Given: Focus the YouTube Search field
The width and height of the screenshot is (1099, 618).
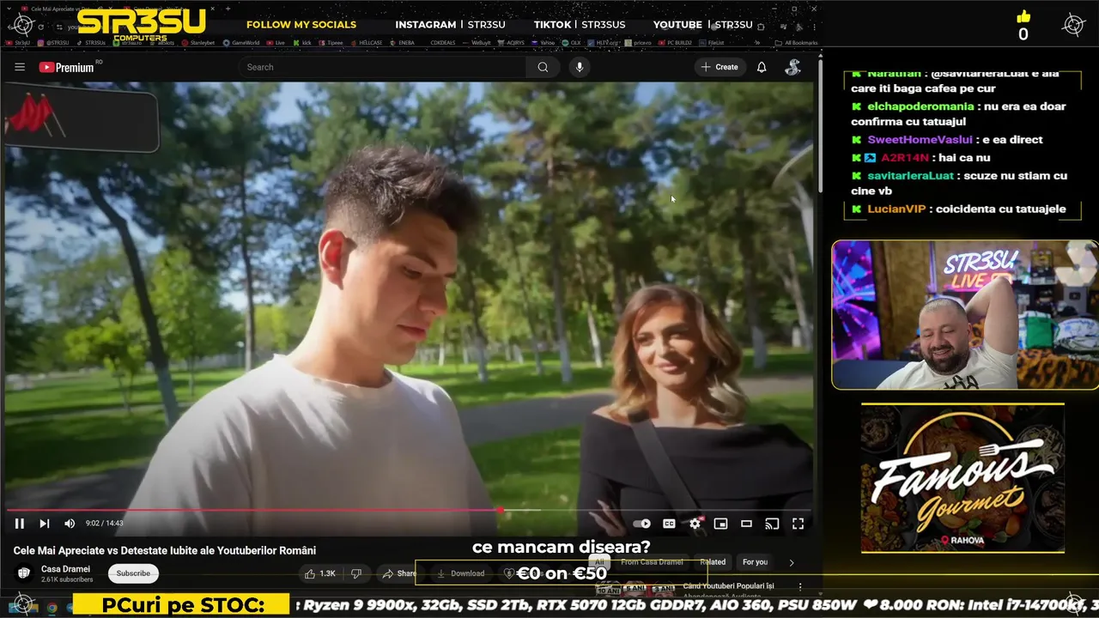Looking at the screenshot, I should (382, 67).
